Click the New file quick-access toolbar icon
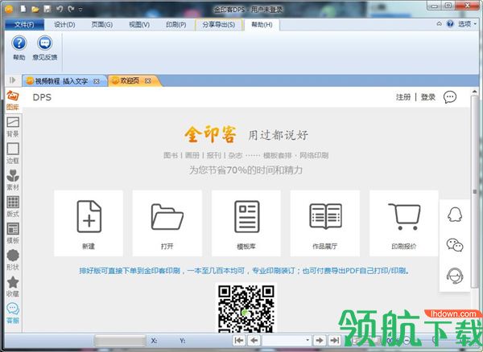This screenshot has height=352, width=483. (23, 9)
